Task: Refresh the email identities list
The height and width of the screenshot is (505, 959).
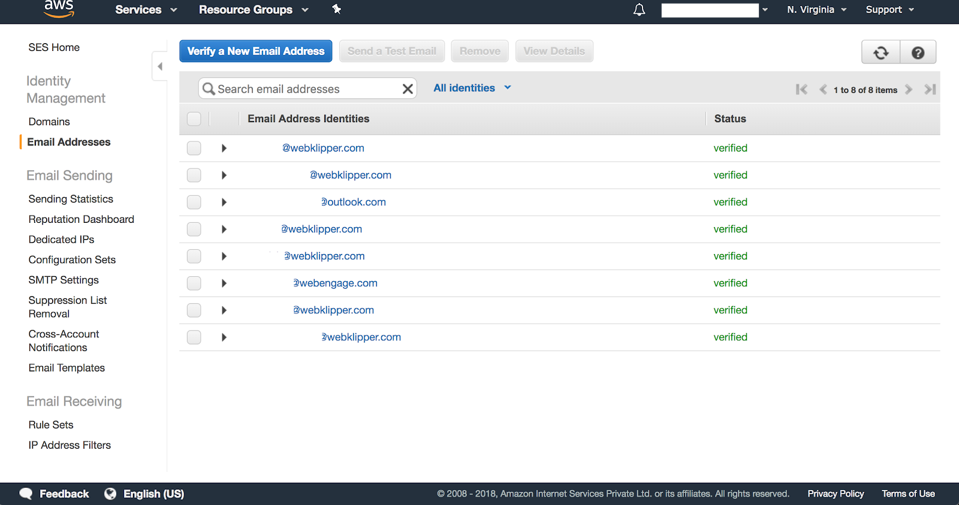Action: [x=880, y=53]
